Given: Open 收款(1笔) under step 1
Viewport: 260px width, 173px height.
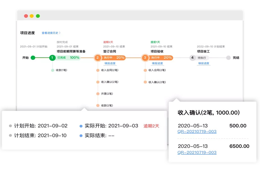Looking at the screenshot, I should (62, 70).
